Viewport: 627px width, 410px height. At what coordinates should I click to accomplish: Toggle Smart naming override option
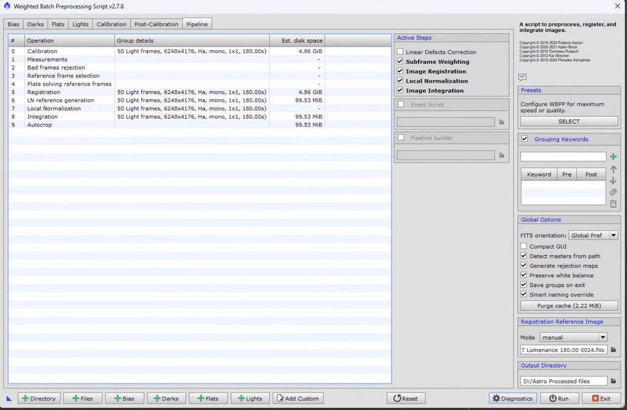(524, 294)
